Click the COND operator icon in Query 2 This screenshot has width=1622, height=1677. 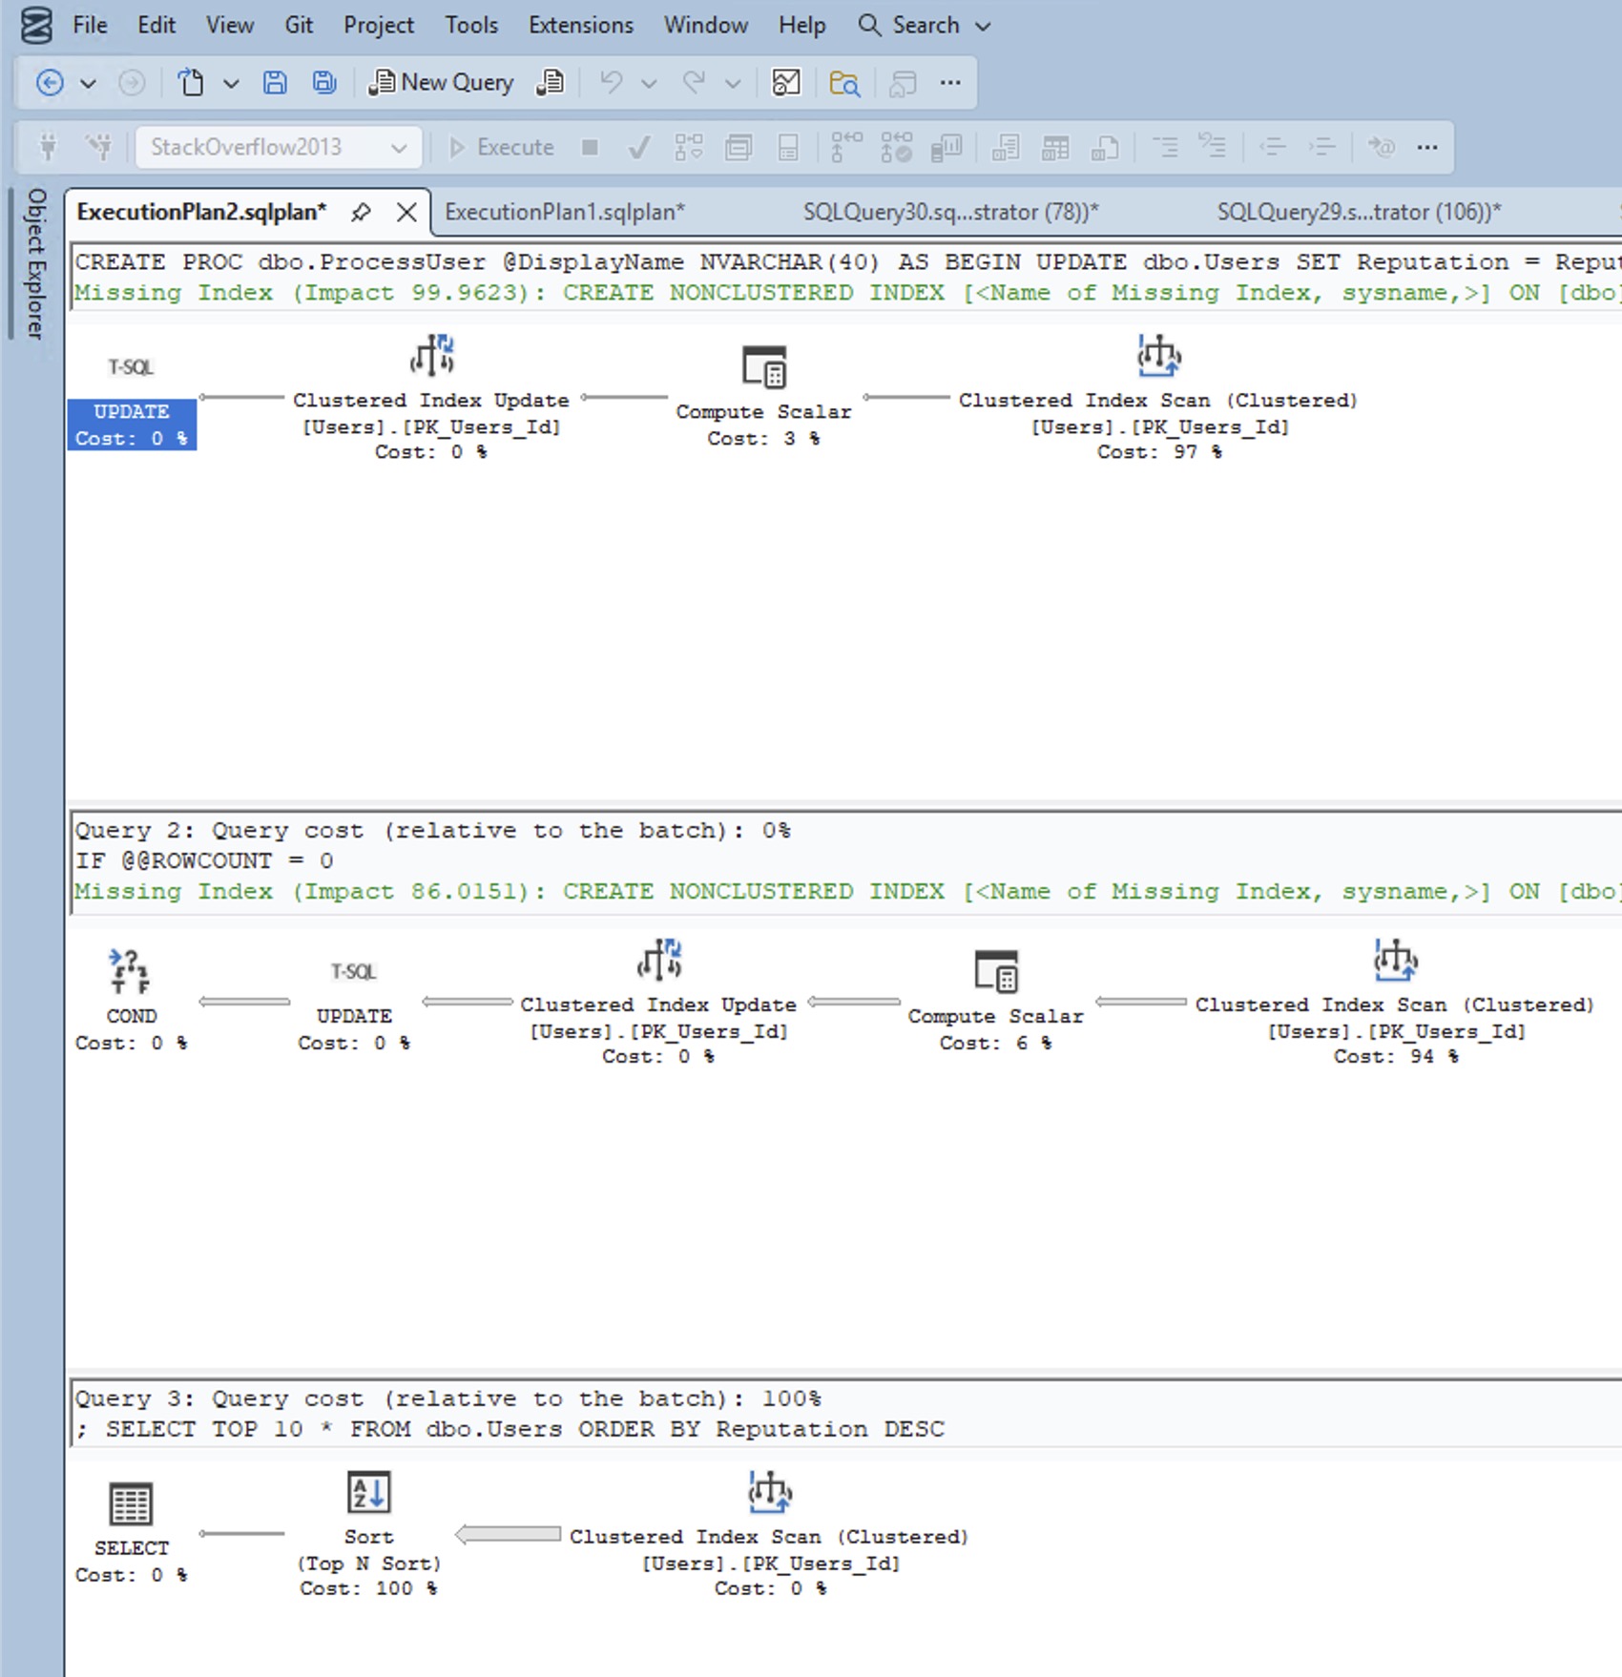tap(130, 972)
